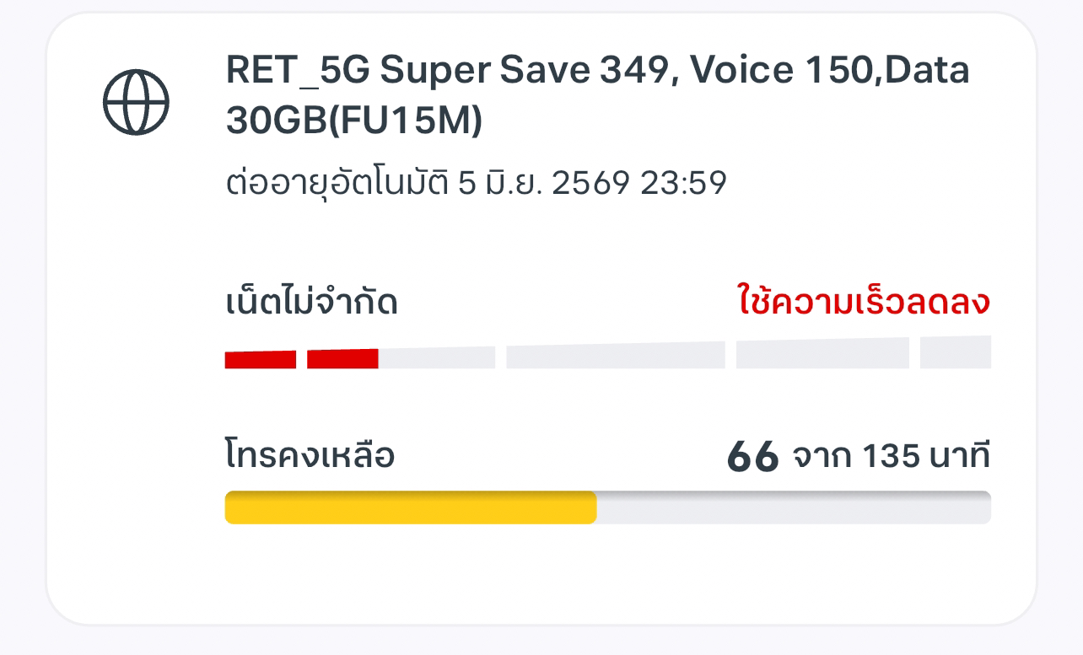Tap the 30GB(FU15M) second line of the title
1083x655 pixels.
click(353, 121)
